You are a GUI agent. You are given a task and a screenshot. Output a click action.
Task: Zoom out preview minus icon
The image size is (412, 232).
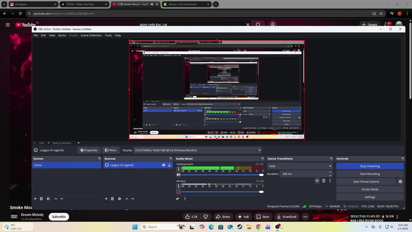pyautogui.click(x=35, y=143)
